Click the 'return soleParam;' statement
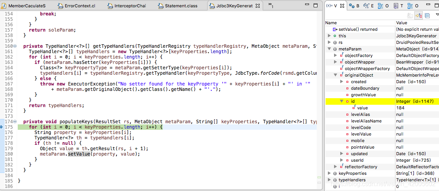The image size is (439, 191). coord(52,30)
